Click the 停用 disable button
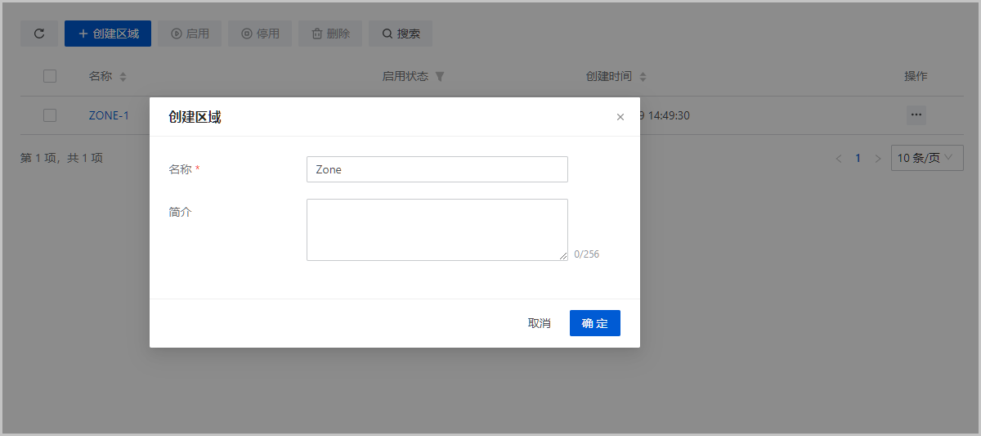 [x=260, y=34]
